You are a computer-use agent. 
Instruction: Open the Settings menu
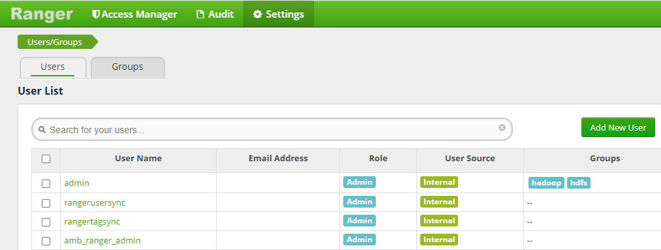click(x=279, y=14)
